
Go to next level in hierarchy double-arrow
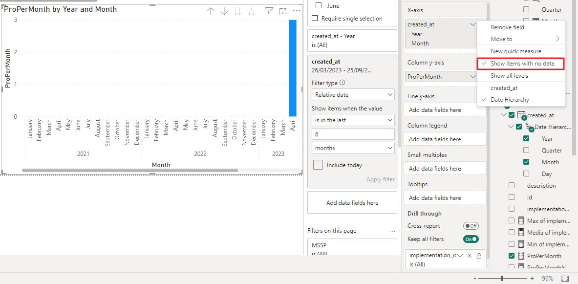click(238, 11)
